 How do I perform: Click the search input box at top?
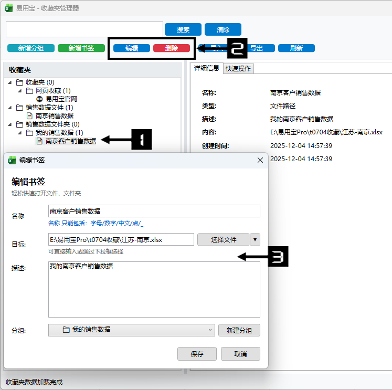[x=84, y=29]
